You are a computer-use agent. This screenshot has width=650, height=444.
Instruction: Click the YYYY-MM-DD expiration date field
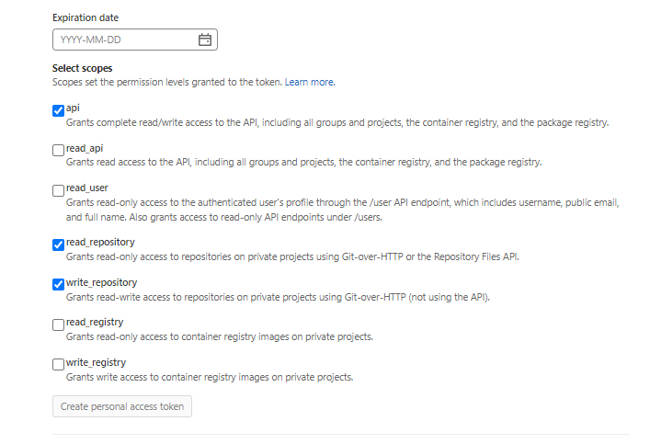tap(124, 40)
